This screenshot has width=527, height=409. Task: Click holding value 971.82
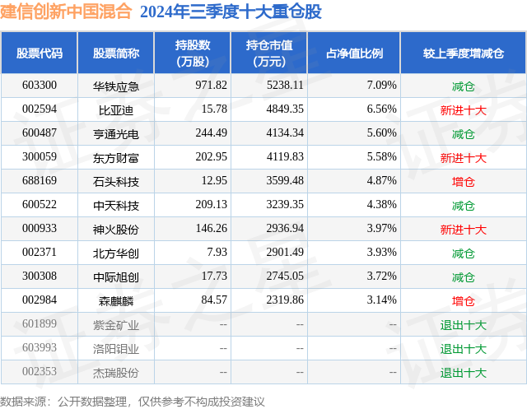coord(212,86)
